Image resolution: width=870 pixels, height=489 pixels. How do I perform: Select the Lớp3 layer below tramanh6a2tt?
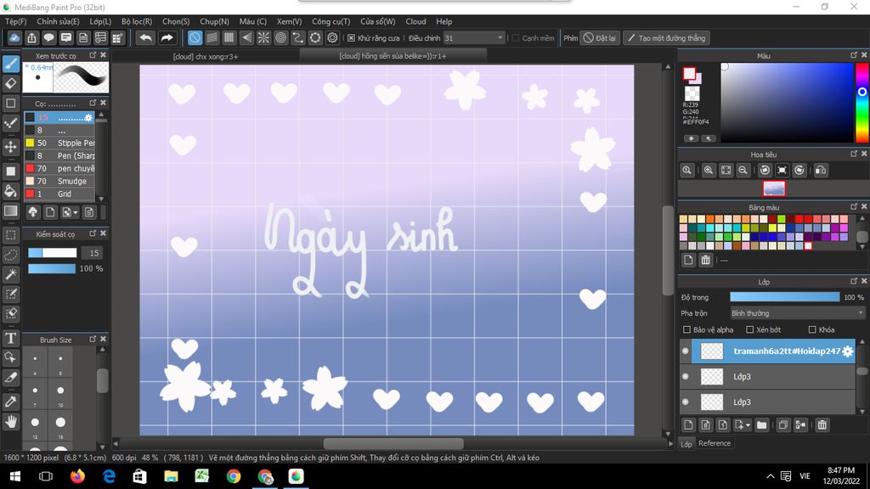(x=768, y=376)
